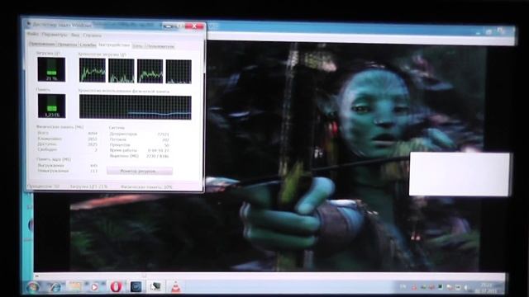
Task: Switch to the Пользователи tab
Action: tap(160, 46)
